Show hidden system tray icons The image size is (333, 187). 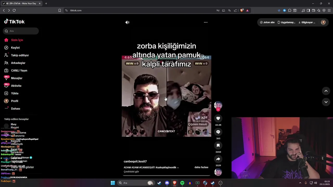[x=300, y=183]
